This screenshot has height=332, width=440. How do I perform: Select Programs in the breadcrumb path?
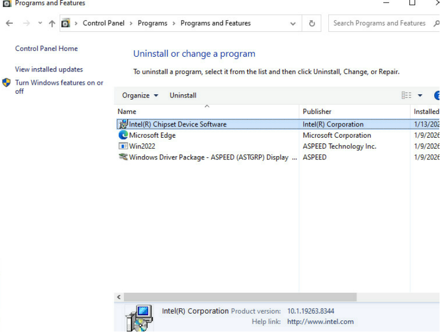tap(152, 23)
